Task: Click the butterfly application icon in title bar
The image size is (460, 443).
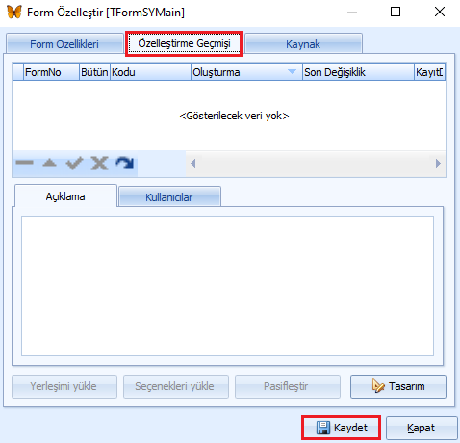Action: tap(14, 13)
